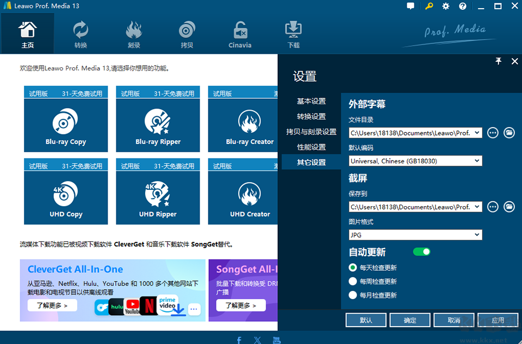Select Conversion Settings (转换设置)

(311, 116)
